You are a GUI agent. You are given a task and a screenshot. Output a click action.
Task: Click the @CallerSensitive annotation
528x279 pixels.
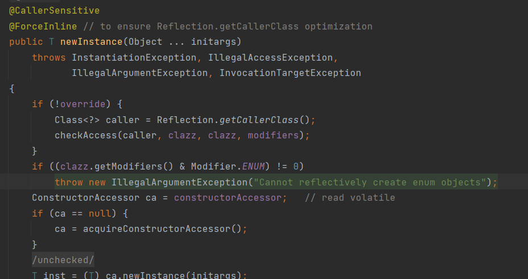pos(54,10)
